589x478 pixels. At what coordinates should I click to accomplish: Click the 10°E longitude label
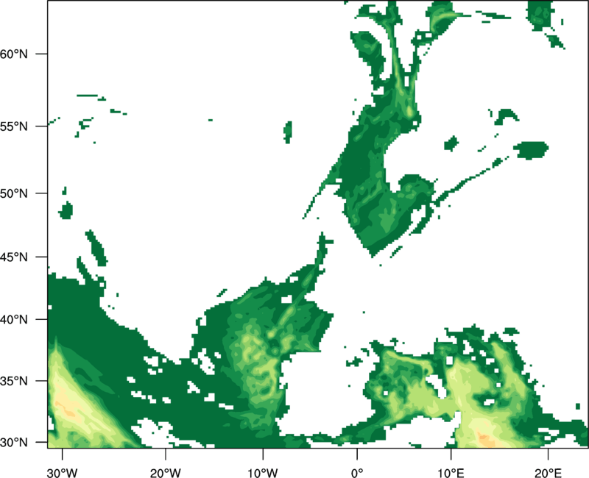pos(451,473)
